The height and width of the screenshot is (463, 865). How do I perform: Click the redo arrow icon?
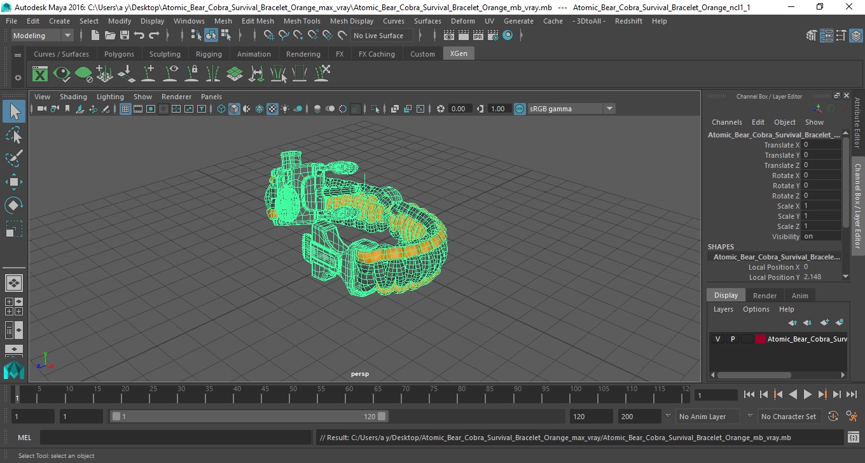tap(153, 36)
